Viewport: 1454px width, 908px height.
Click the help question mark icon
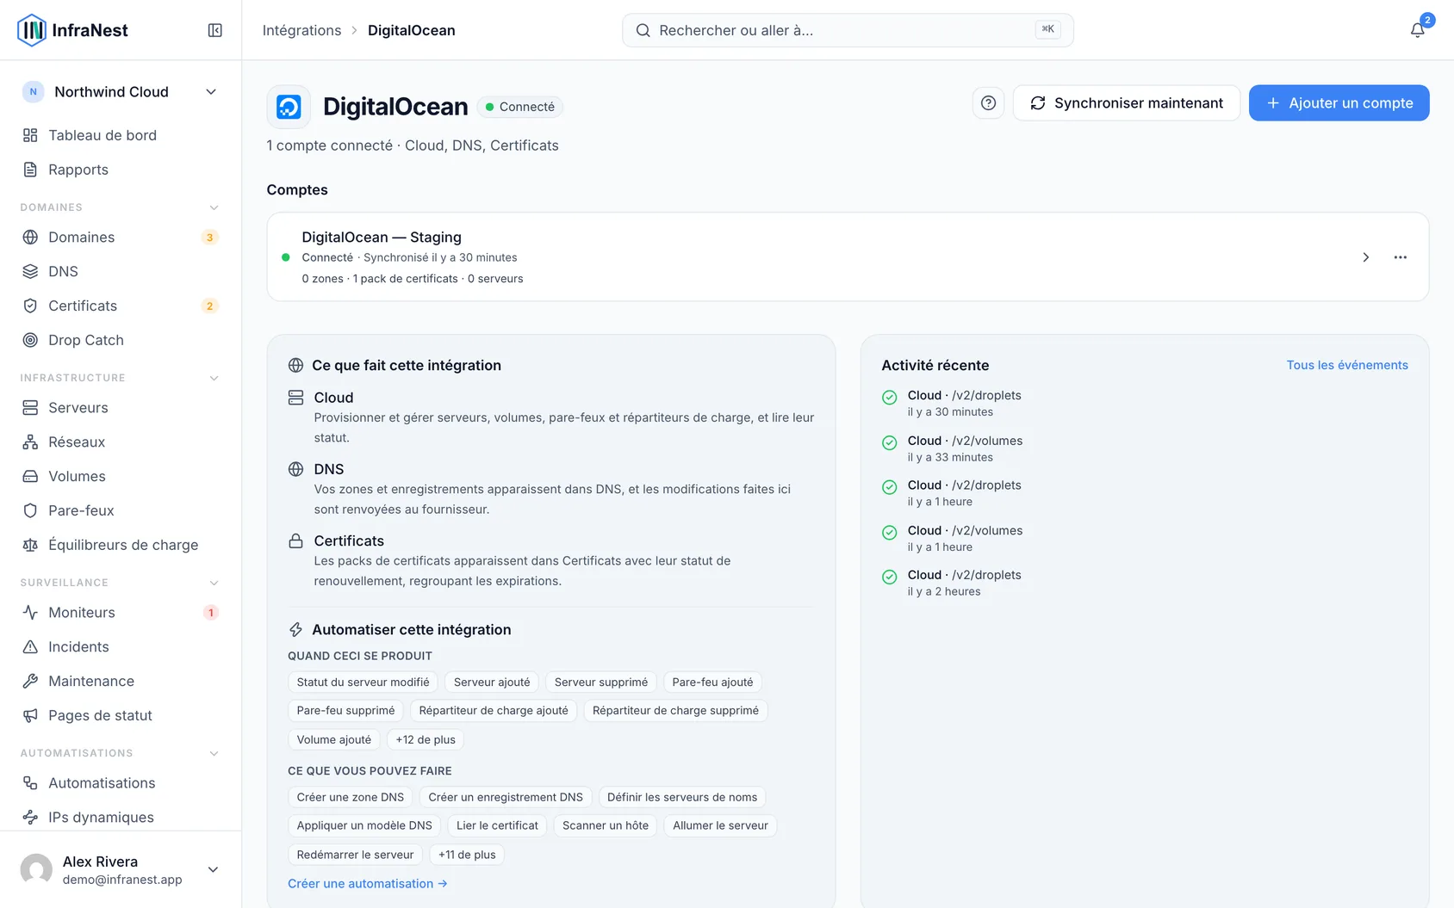coord(989,103)
